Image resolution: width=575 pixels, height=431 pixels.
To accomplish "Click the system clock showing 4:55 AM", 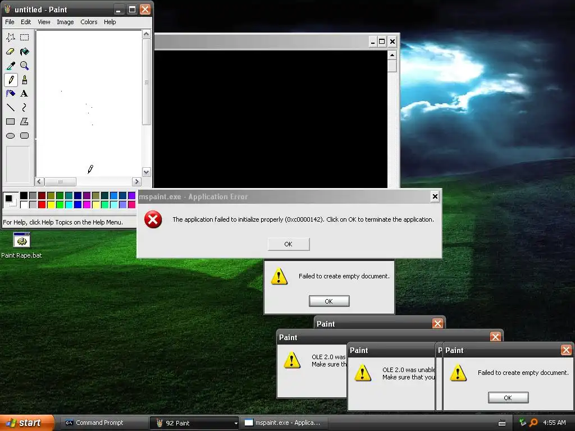I will 554,423.
